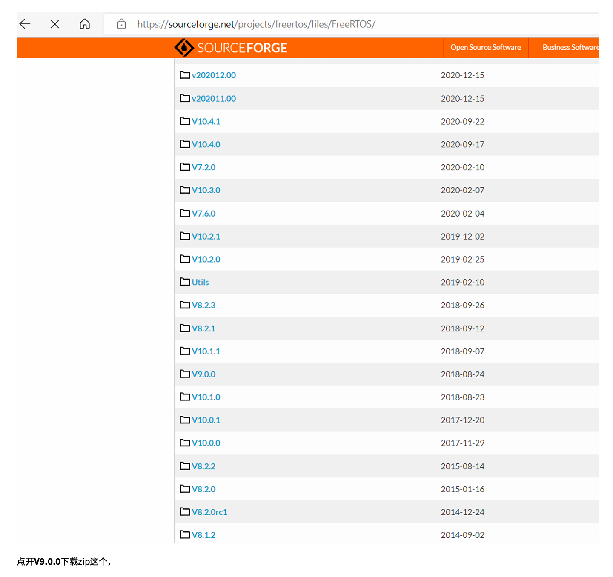Select the date 2015-08-14 in V8.2.2 row
Viewport: 613px width, 577px height.
pos(463,466)
